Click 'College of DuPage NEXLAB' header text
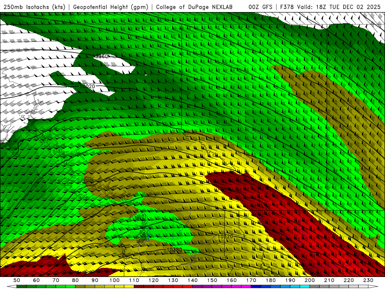The image size is (385, 289). (x=194, y=7)
